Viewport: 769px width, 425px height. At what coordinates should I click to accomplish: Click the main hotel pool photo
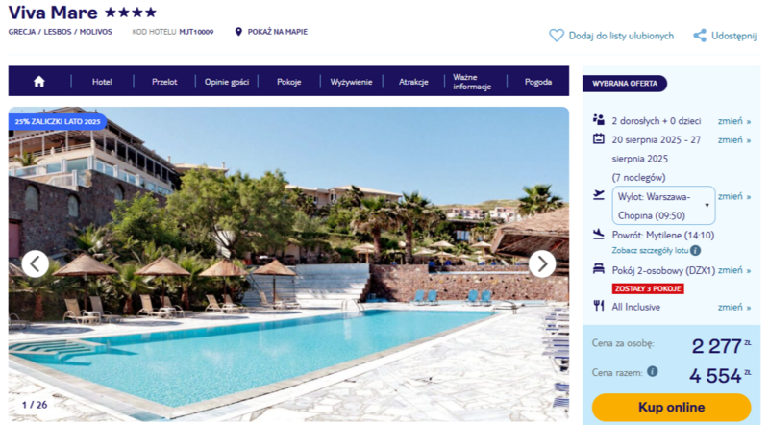click(288, 264)
